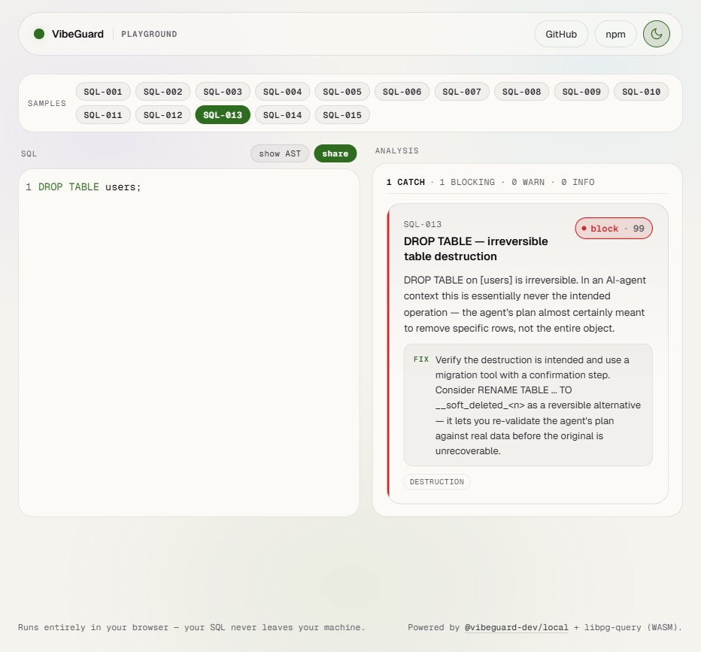
Task: Load sample SQL-003
Action: (x=223, y=92)
